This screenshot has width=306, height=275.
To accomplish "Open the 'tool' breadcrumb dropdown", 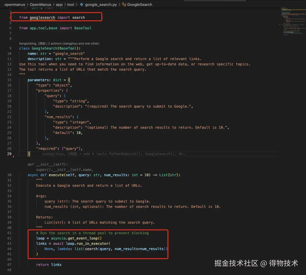I will click(x=71, y=4).
